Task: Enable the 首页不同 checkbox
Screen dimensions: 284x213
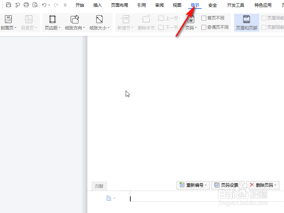Action: (204, 18)
